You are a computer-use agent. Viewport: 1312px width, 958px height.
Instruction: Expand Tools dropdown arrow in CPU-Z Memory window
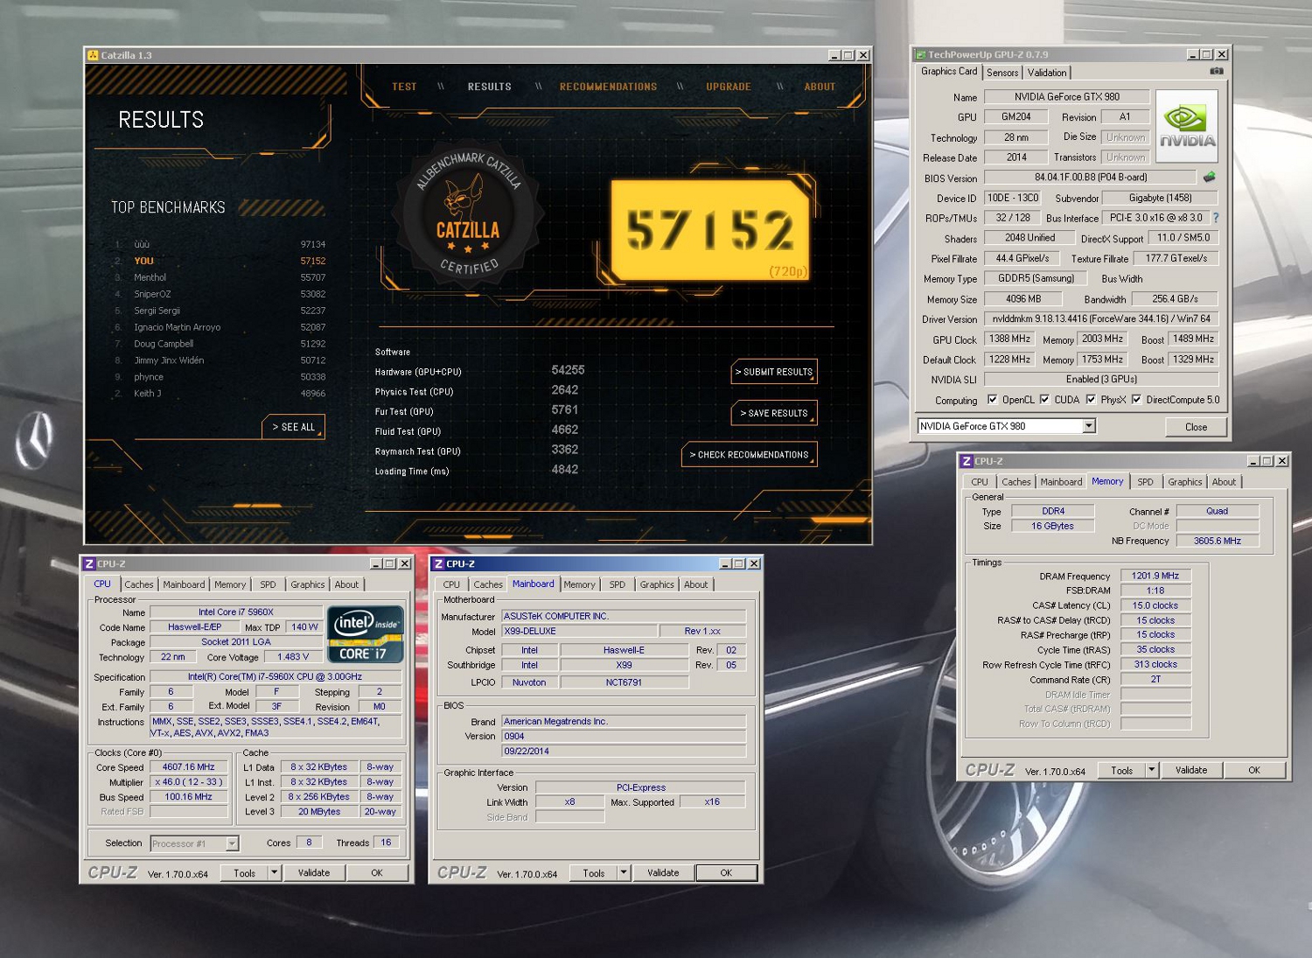pyautogui.click(x=1151, y=771)
